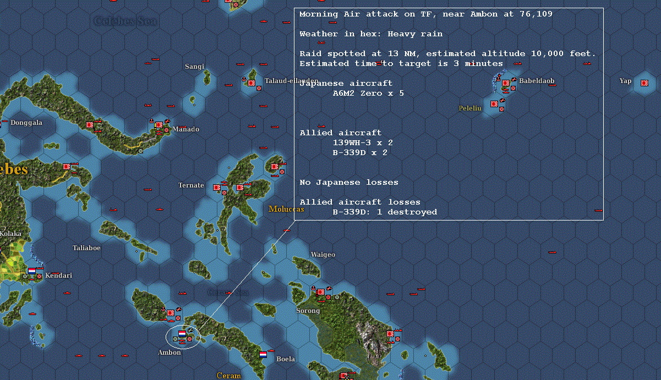Click the 'A6M2 Zero x 5' entry
The image size is (661, 380).
368,93
